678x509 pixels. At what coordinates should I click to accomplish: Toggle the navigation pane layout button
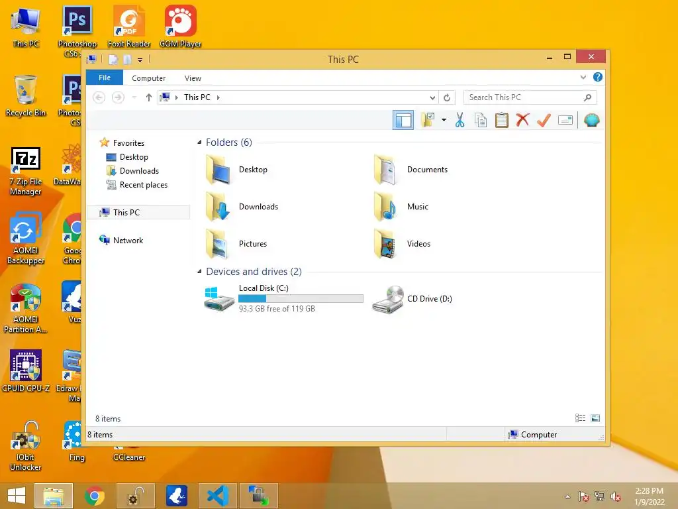click(403, 120)
